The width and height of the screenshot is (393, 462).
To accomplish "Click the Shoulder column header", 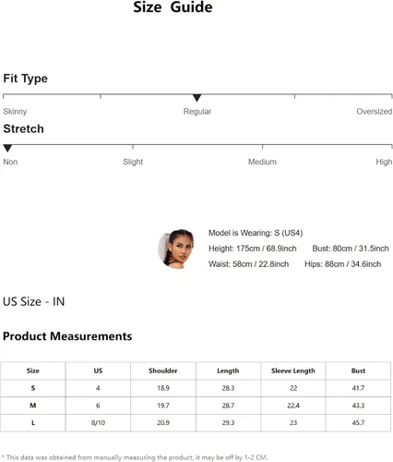I will (x=163, y=371).
